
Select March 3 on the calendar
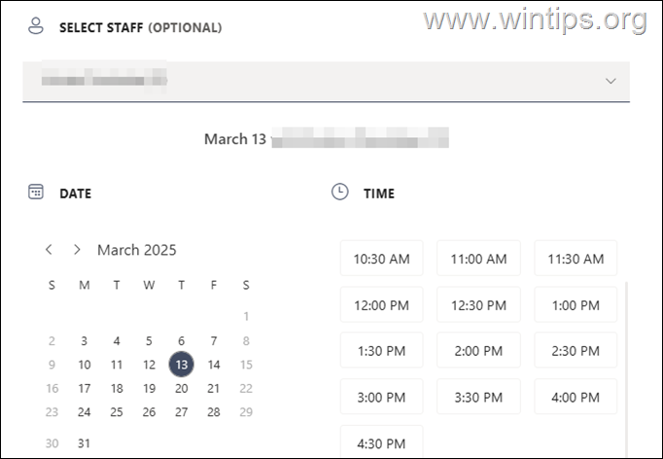[85, 340]
